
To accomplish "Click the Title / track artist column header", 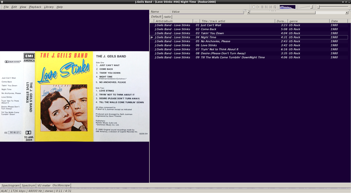I will click(x=237, y=21).
